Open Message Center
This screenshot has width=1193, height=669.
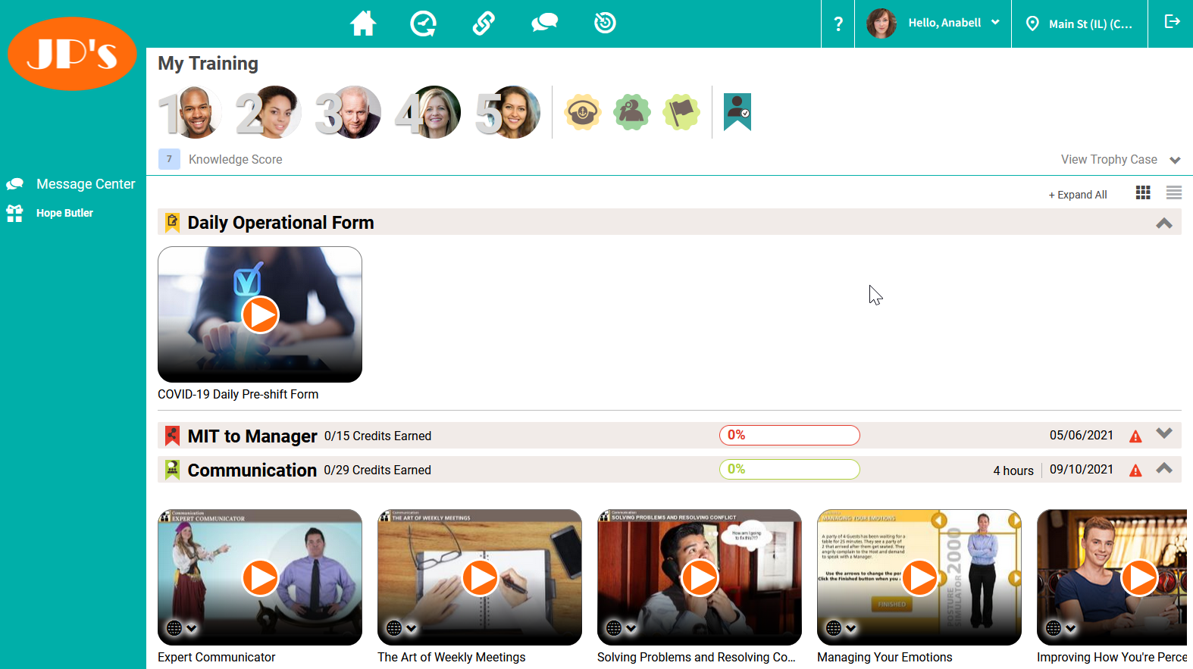click(86, 184)
